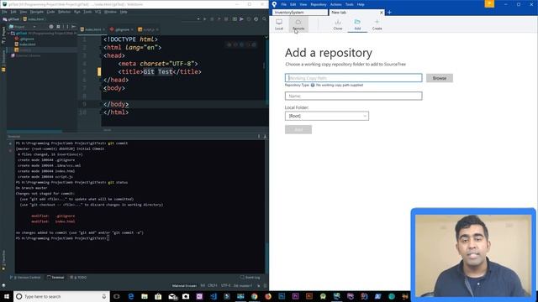The image size is (538, 302).
Task: Open the Local Folder dropdown
Action: [x=327, y=116]
